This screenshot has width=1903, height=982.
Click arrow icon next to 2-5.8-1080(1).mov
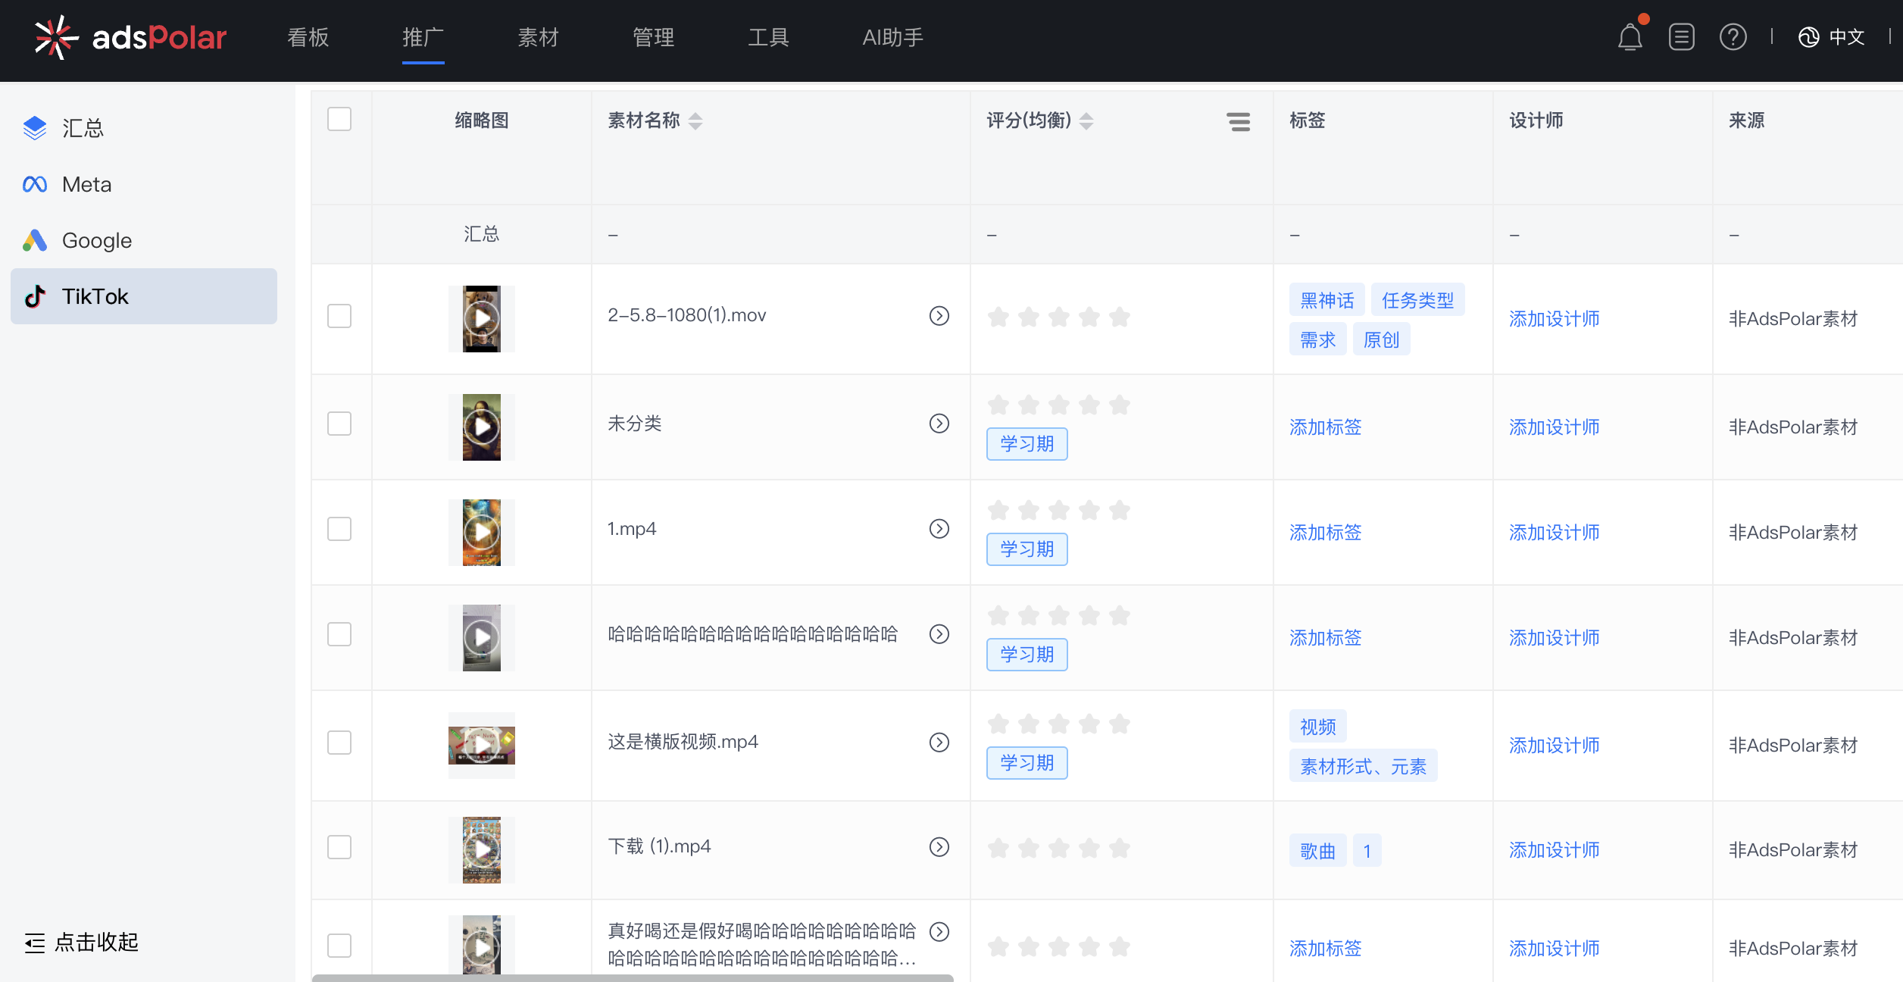click(939, 316)
